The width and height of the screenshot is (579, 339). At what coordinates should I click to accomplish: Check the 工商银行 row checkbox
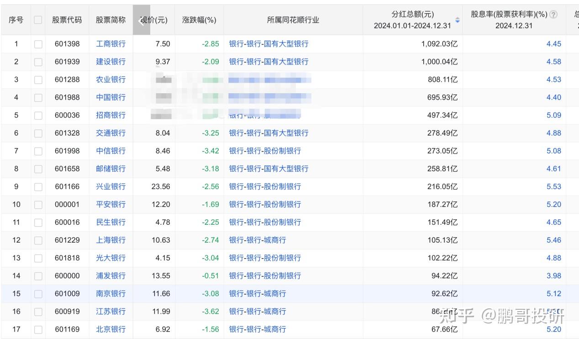coord(38,44)
